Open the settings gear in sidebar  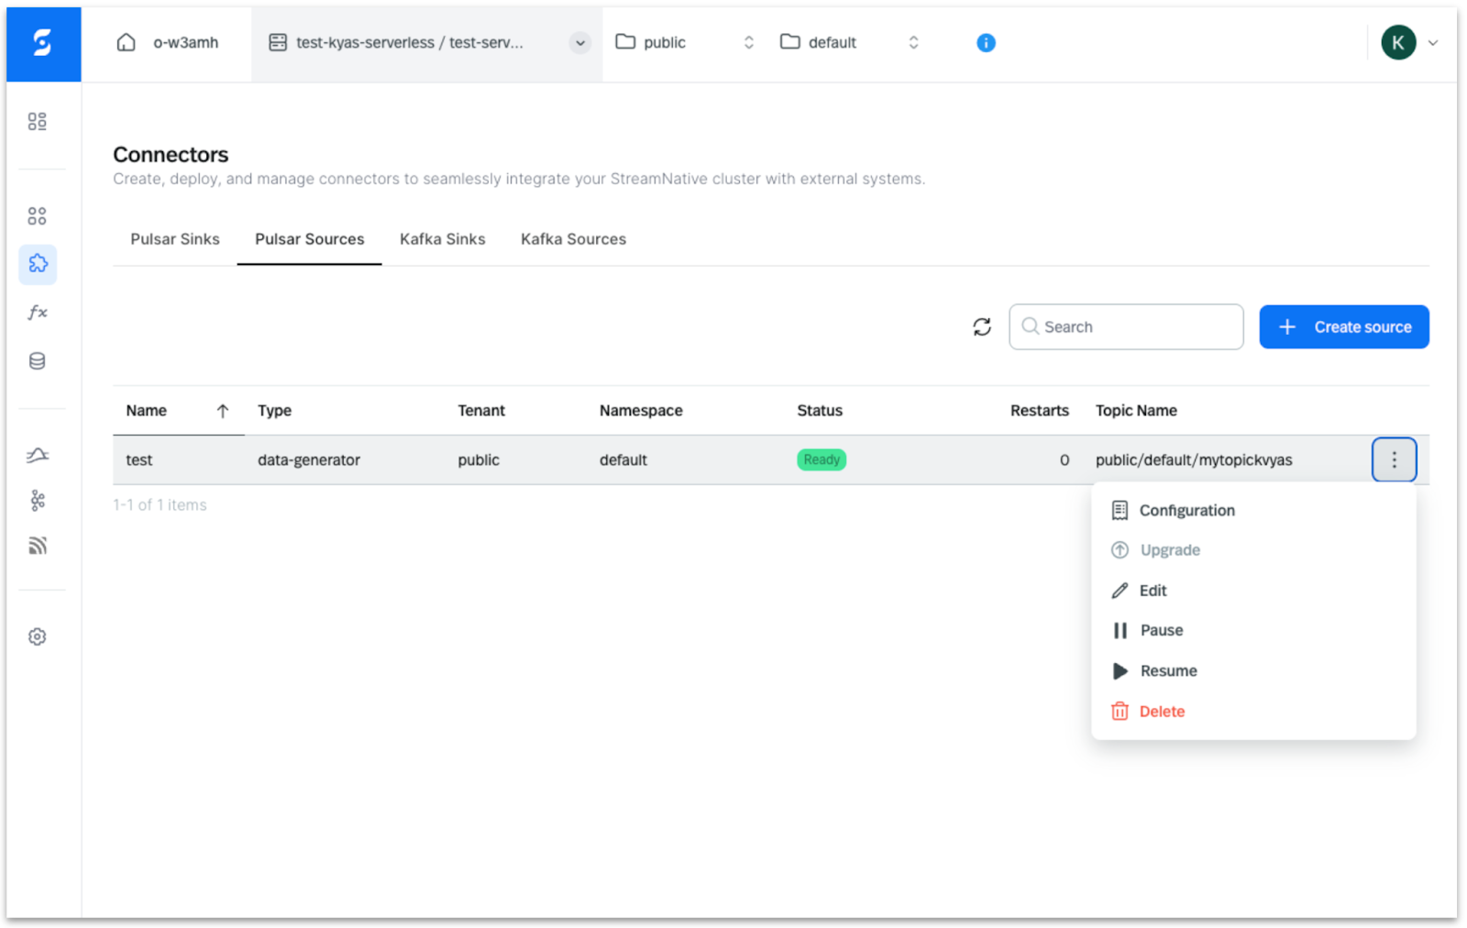[x=38, y=636]
